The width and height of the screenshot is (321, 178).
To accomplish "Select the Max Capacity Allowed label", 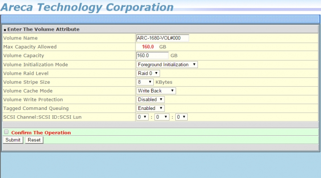I will point(30,47).
